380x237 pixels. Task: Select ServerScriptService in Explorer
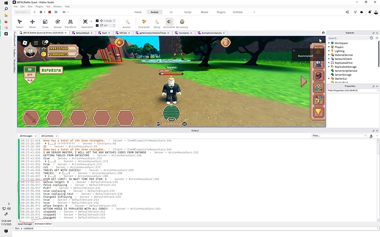pyautogui.click(x=346, y=71)
